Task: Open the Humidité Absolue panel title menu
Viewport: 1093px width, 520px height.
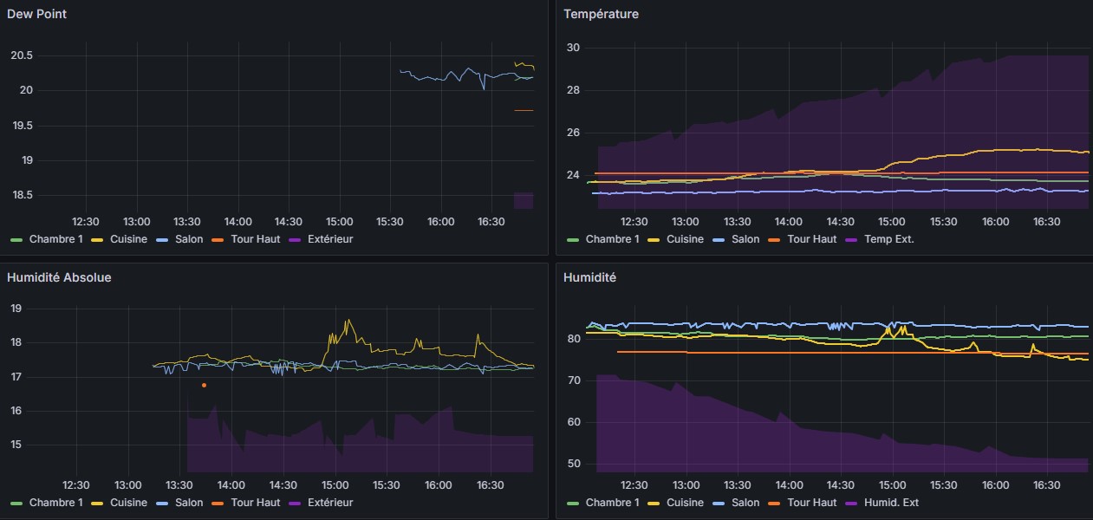Action: [x=59, y=277]
